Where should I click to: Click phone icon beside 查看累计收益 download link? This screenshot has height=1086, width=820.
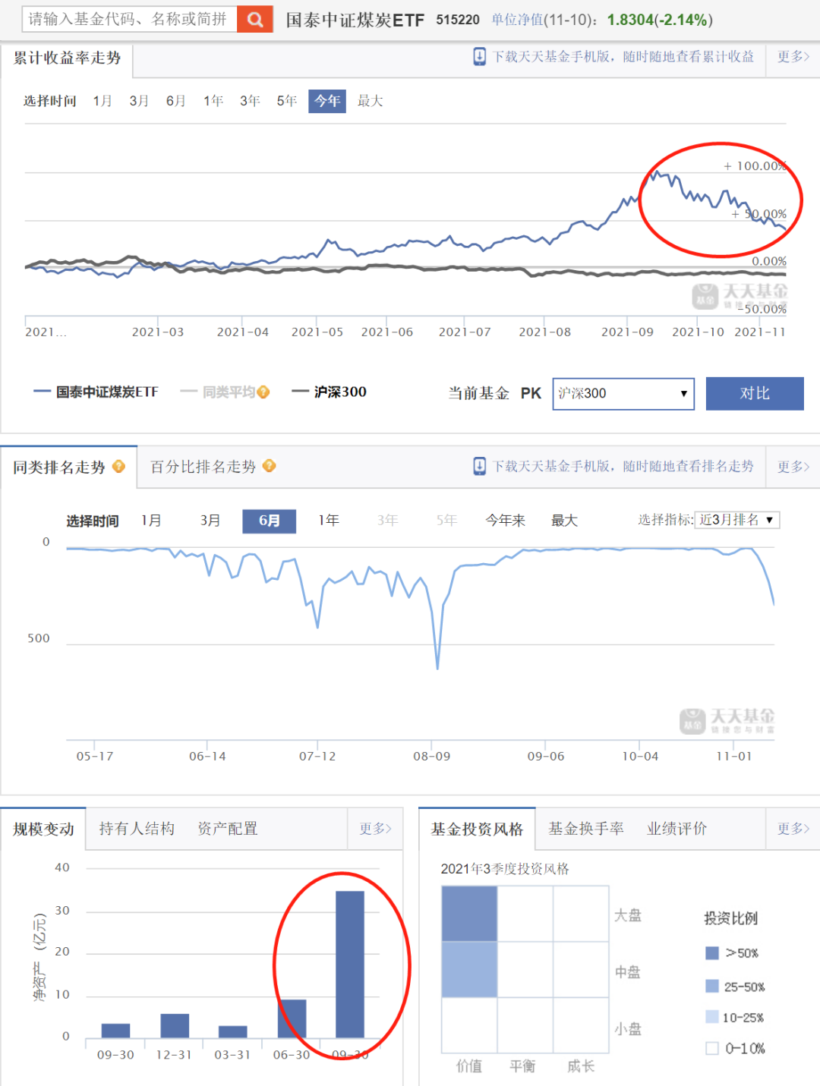tap(480, 57)
